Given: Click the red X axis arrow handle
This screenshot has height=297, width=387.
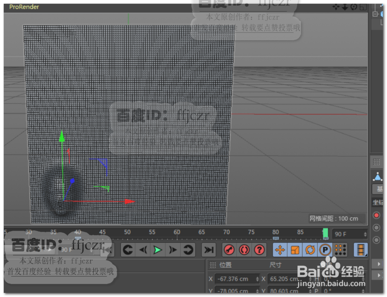Looking at the screenshot, I should pos(130,201).
